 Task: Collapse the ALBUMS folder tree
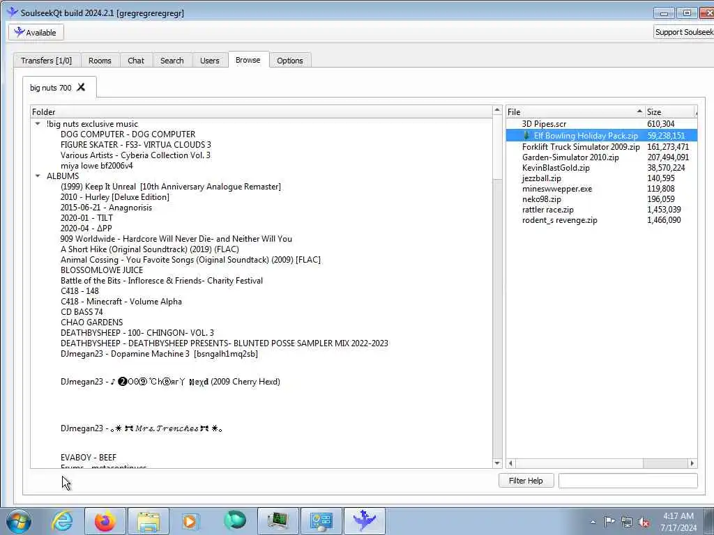pos(38,176)
